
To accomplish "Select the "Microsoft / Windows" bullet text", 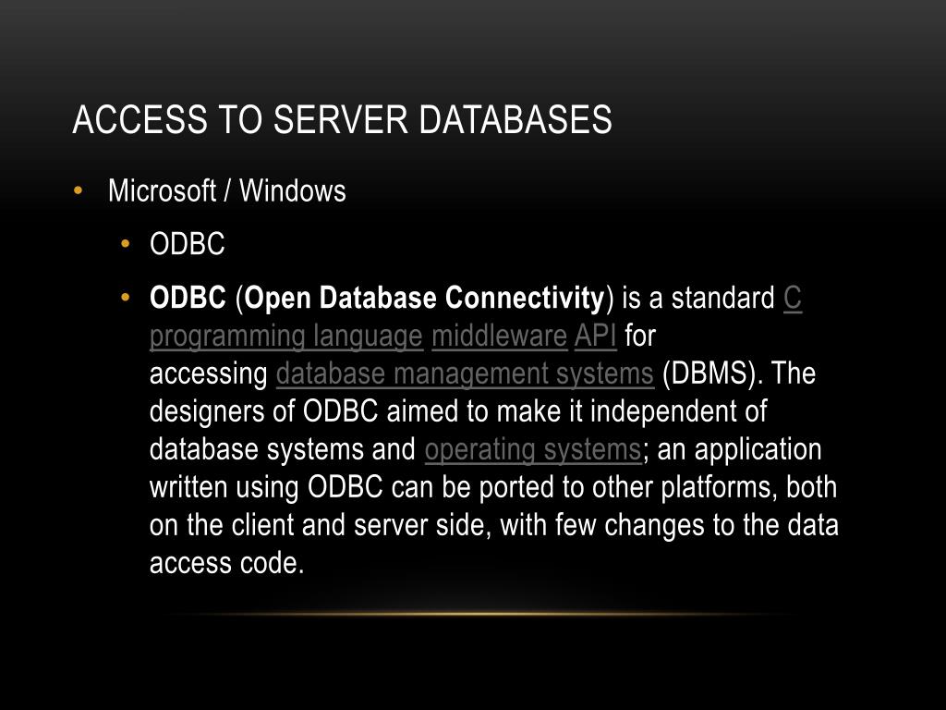I will coord(227,190).
